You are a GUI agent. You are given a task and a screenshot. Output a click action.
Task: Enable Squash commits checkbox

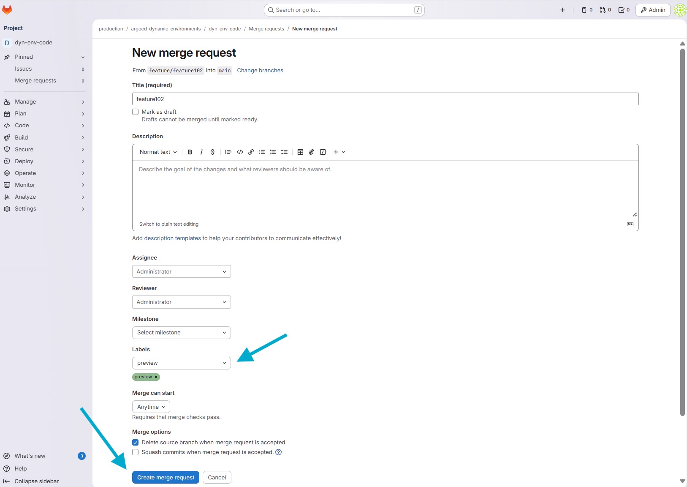tap(136, 452)
